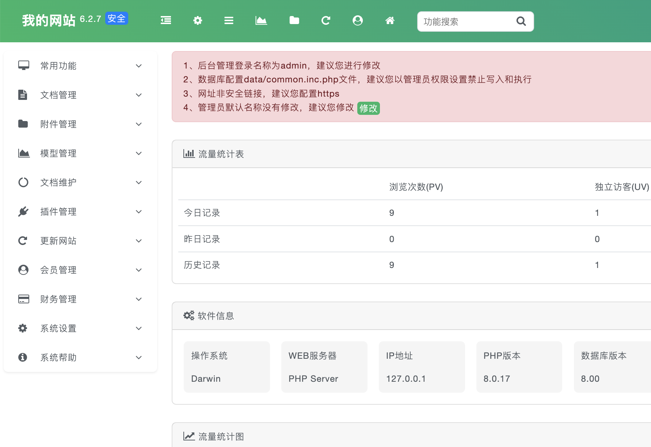Click the IP地址 127.0.0.1 card
651x447 pixels.
[422, 367]
